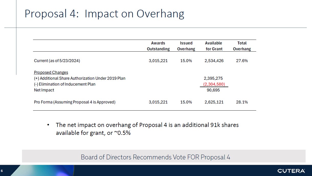The width and height of the screenshot is (312, 176).
Task: Select the Pro Forma row label
Action: pos(74,102)
